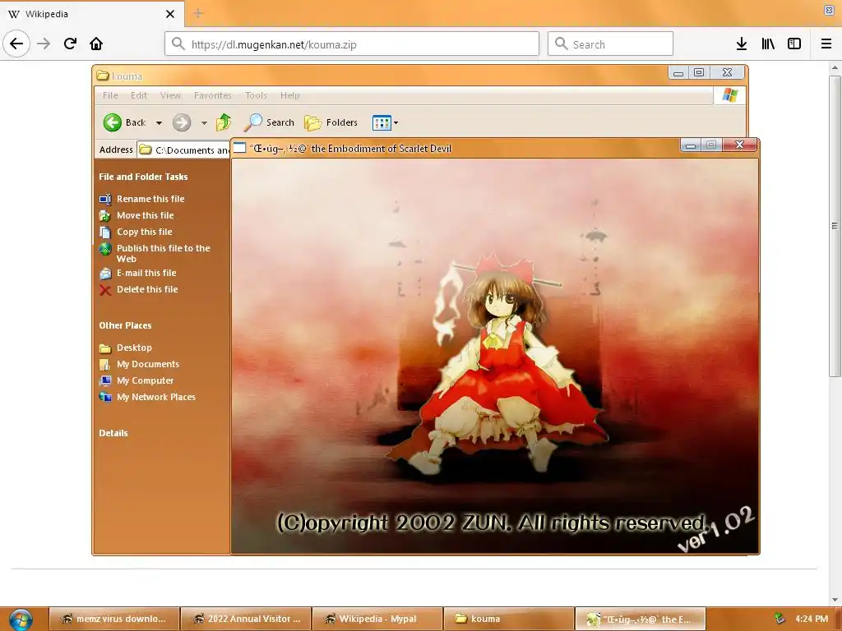Toggle the browser sidebar icon
The height and width of the screenshot is (631, 842).
coord(794,44)
